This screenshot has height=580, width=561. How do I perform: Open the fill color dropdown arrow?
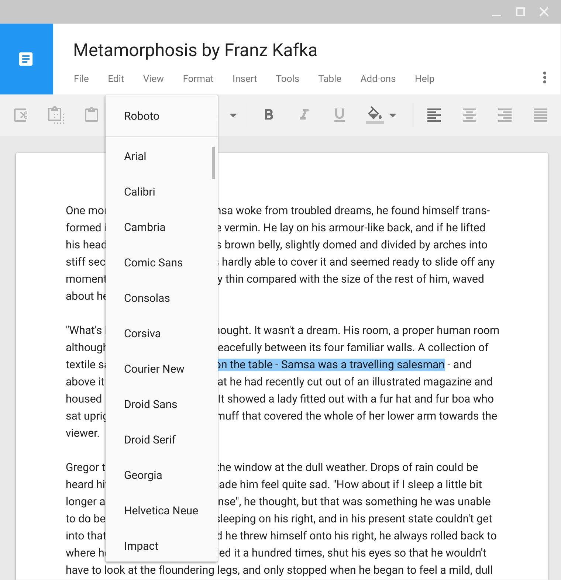pos(393,115)
